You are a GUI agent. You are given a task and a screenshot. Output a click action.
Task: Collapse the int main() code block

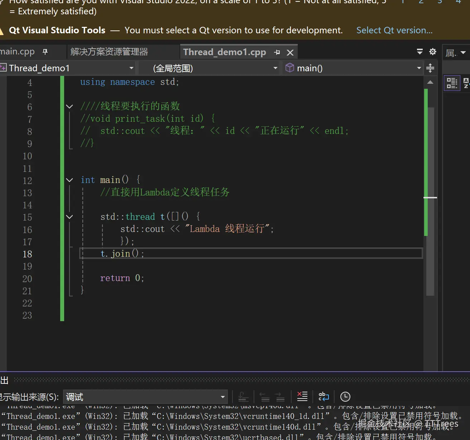coord(69,180)
